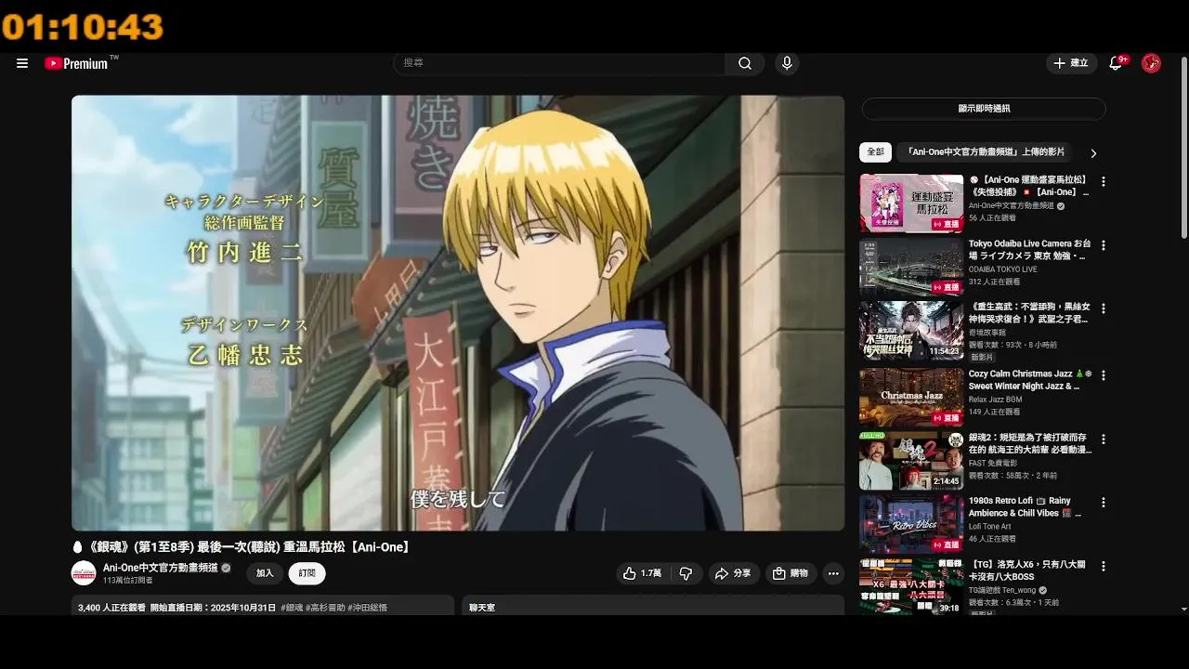The height and width of the screenshot is (669, 1189).
Task: Expand chip list with next arrow
Action: coord(1093,152)
